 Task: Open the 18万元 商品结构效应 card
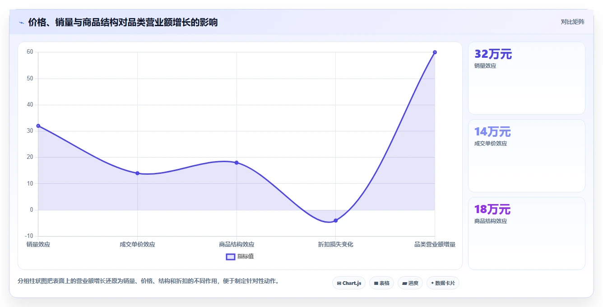[527, 233]
